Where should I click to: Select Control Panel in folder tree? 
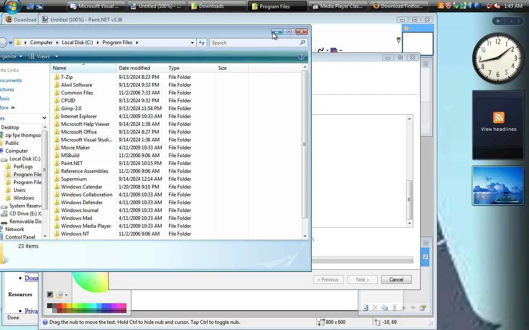click(20, 237)
